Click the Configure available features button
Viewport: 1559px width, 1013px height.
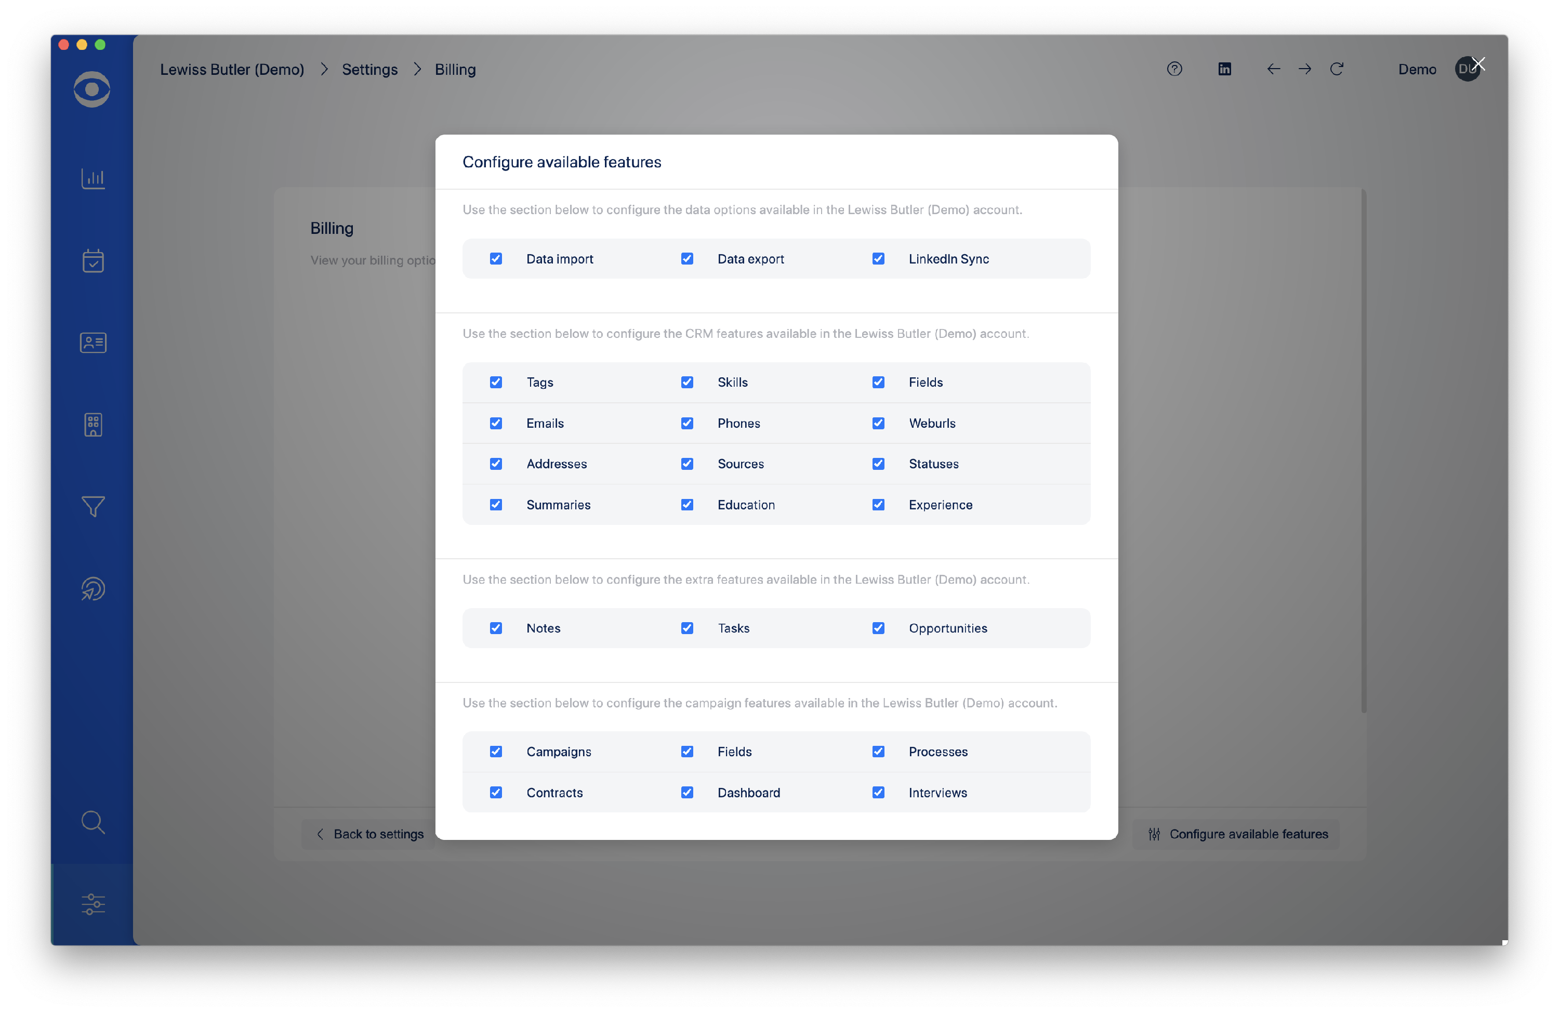point(1236,834)
